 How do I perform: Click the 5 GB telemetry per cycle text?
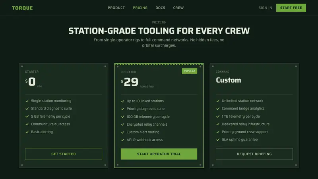click(50, 116)
